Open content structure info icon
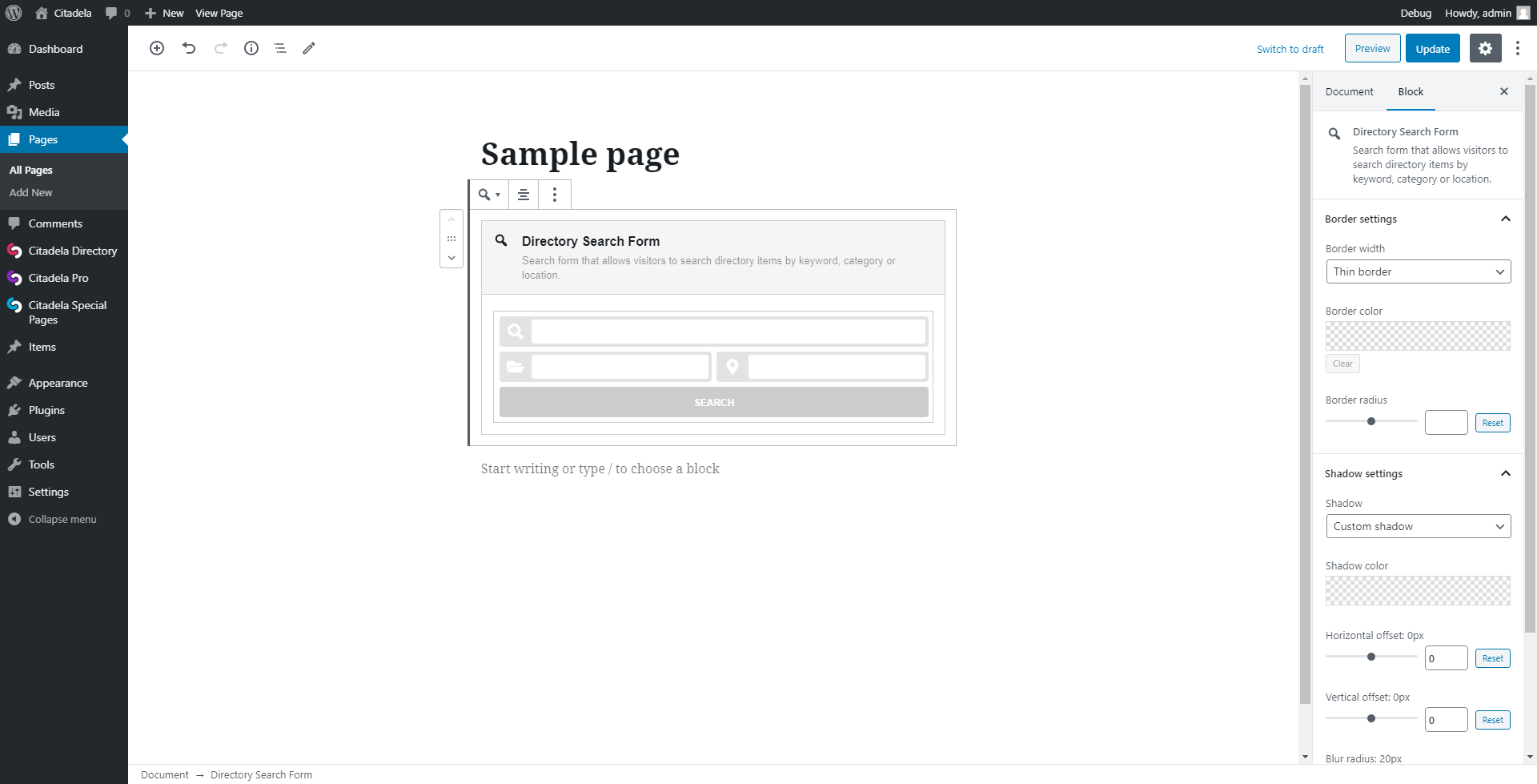The width and height of the screenshot is (1537, 784). [251, 48]
